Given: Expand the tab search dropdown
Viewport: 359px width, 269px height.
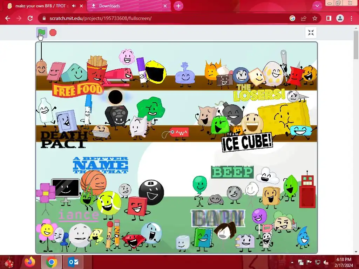Looking at the screenshot, I should click(x=317, y=6).
